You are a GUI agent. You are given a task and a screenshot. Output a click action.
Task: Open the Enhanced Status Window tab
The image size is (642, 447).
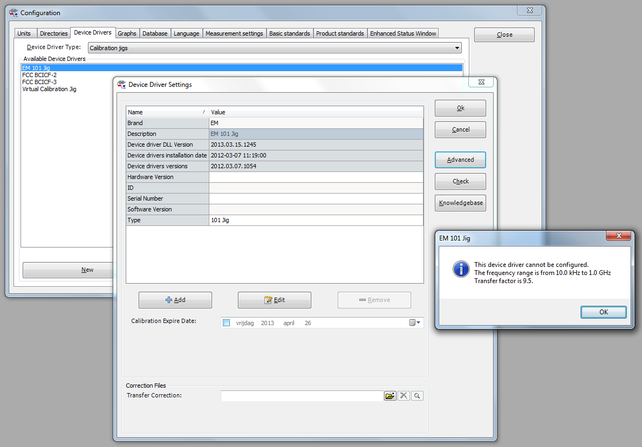click(403, 33)
